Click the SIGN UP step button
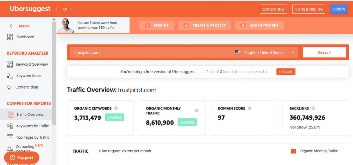The image size is (353, 165). pyautogui.click(x=157, y=26)
